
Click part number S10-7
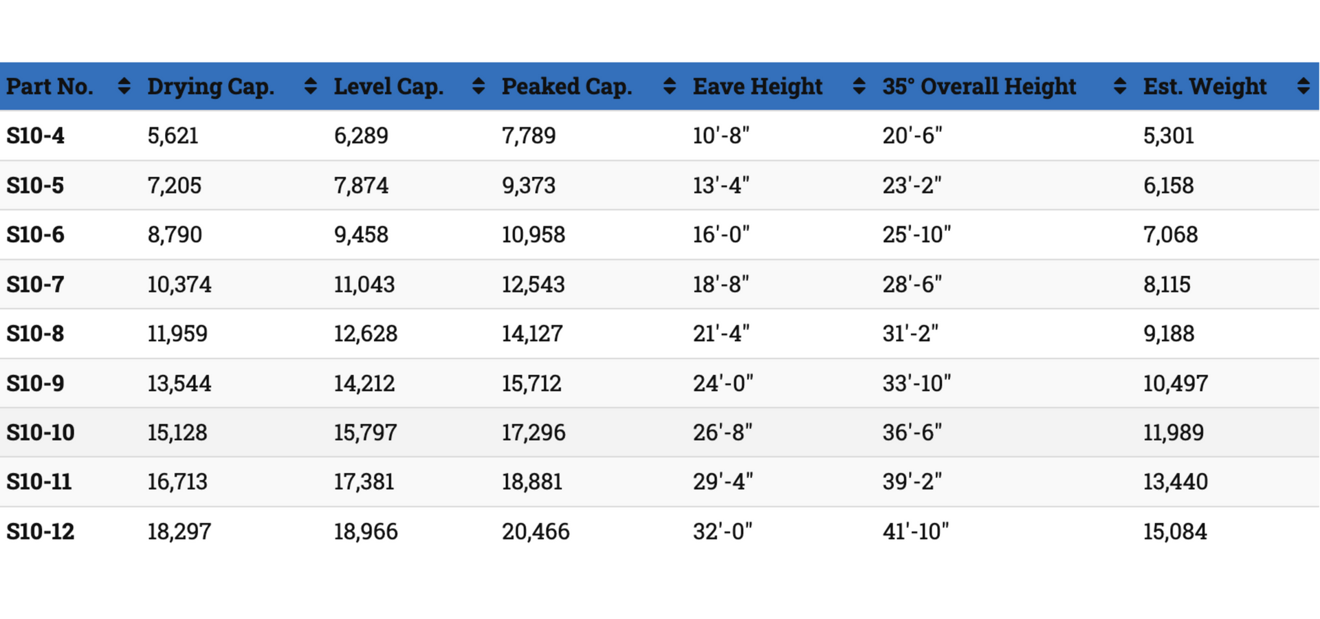coord(35,284)
